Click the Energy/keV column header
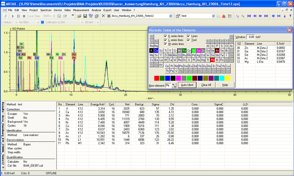Image resolution: width=294 pixels, height=176 pixels. point(97,104)
